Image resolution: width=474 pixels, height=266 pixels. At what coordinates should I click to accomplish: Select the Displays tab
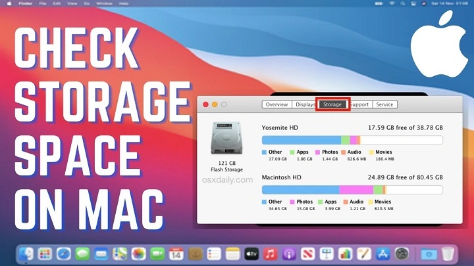tap(305, 104)
